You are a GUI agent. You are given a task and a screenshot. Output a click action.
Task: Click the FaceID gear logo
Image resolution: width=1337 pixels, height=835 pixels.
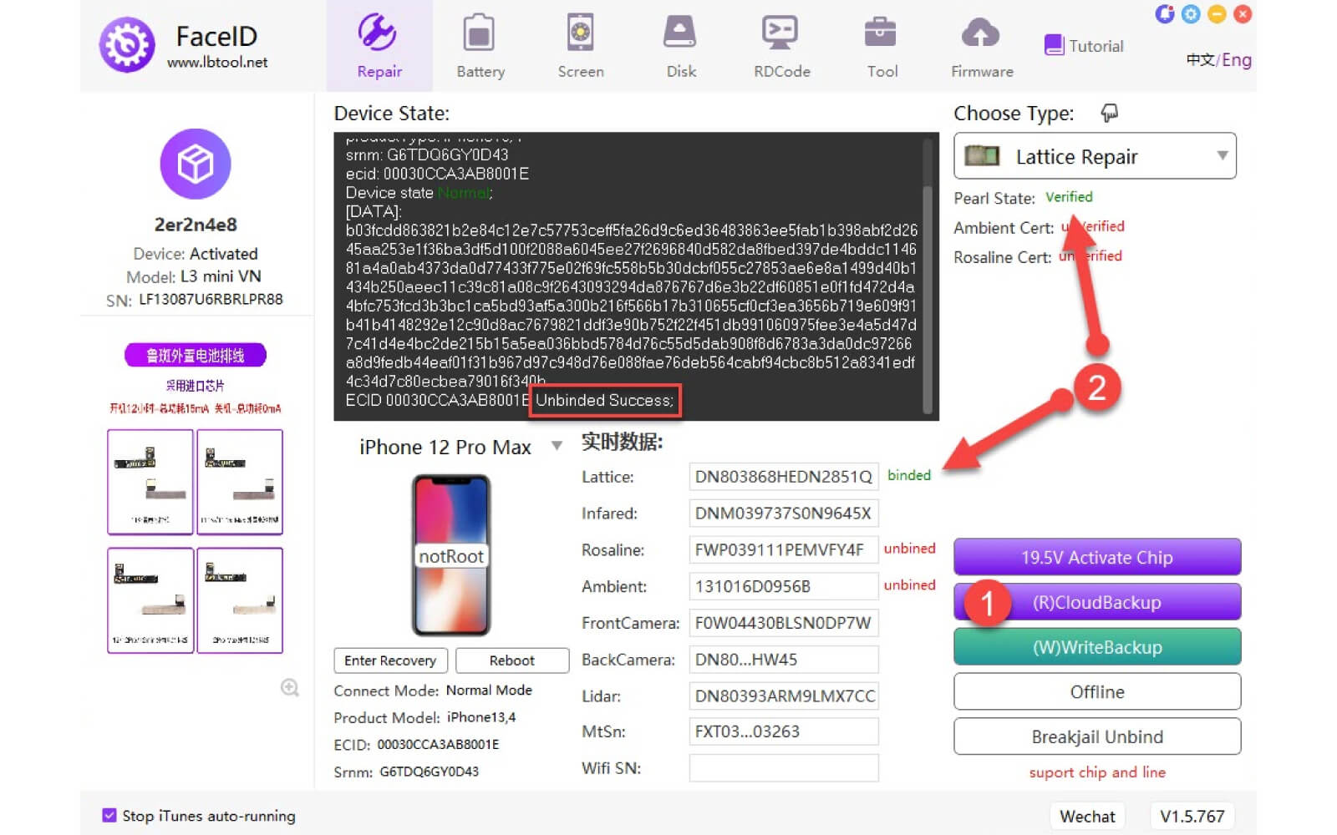127,45
